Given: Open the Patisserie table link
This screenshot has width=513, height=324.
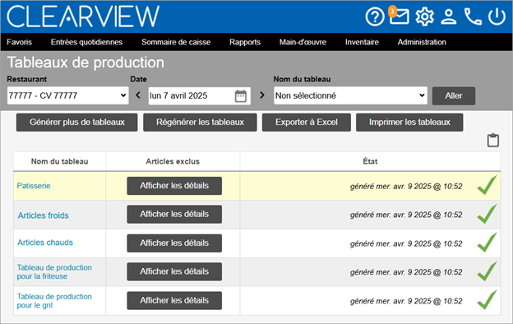Looking at the screenshot, I should [x=34, y=186].
